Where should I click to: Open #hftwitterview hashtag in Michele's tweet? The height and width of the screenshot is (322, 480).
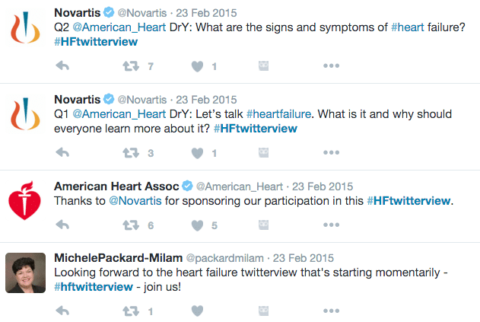tap(94, 287)
